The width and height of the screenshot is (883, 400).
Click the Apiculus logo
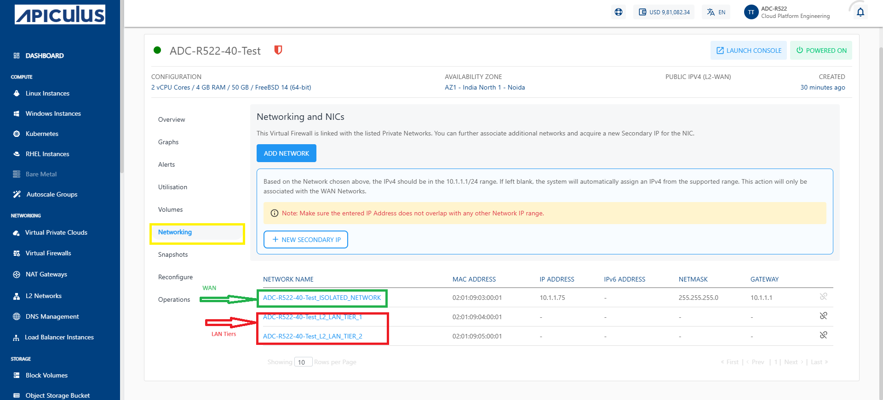60,14
